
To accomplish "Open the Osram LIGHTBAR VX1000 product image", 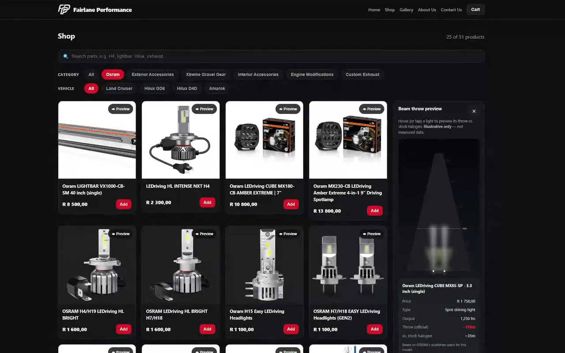I will 97,140.
